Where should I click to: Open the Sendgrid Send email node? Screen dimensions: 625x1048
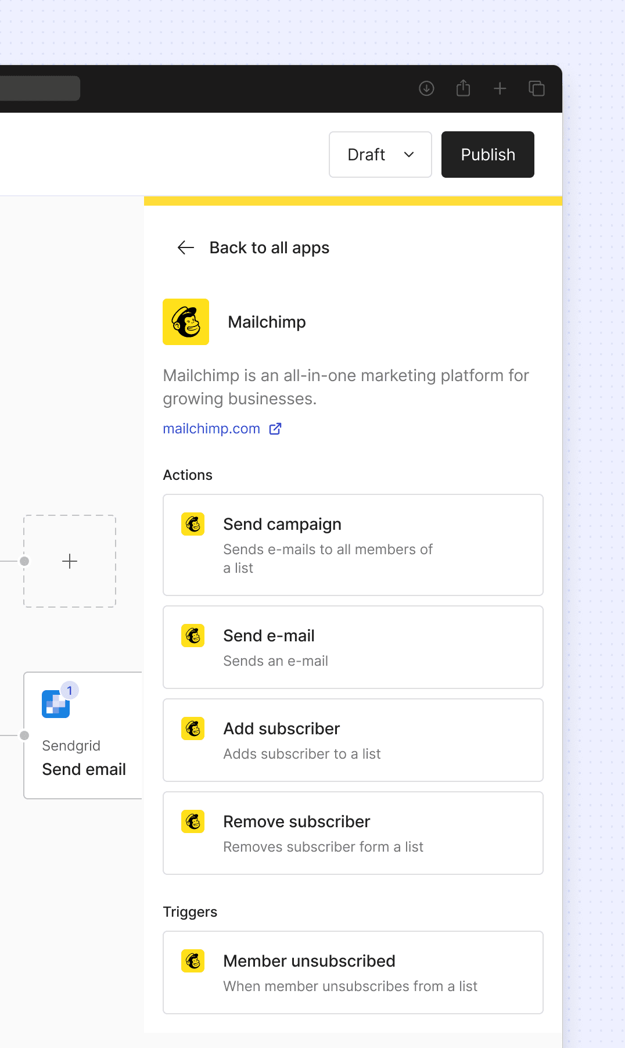click(83, 735)
